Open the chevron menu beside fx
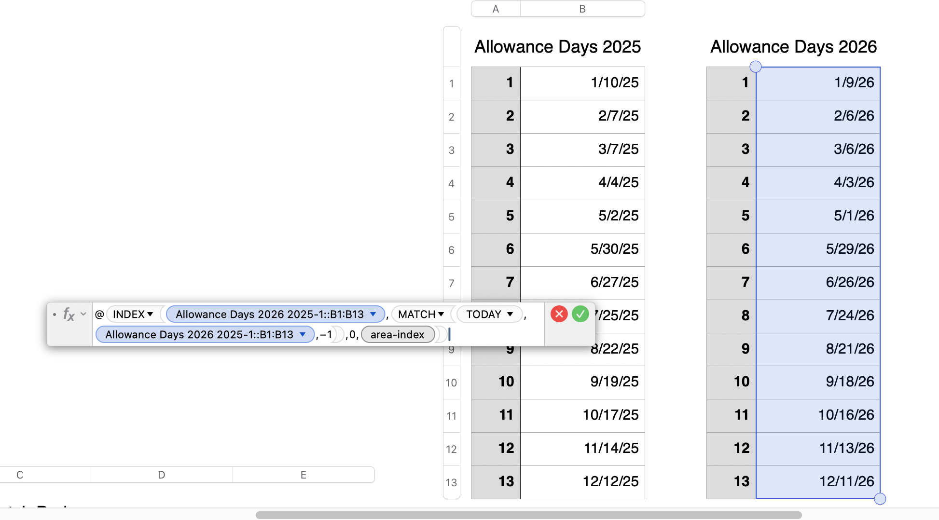939x520 pixels. (x=83, y=314)
